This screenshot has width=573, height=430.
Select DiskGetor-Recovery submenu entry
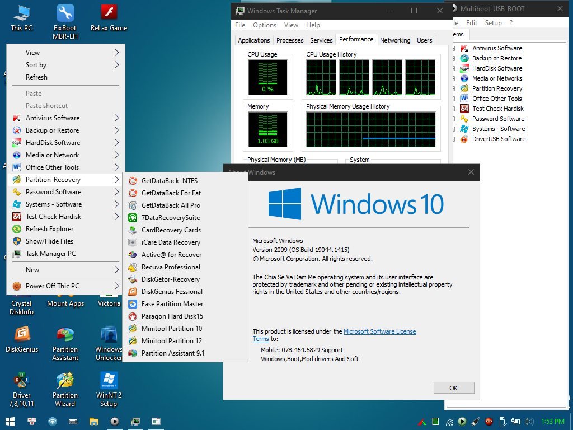click(x=185, y=279)
